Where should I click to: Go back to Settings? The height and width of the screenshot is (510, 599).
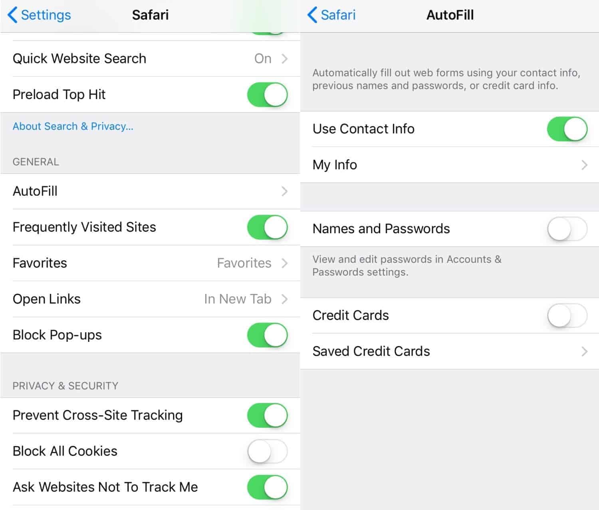click(x=39, y=15)
